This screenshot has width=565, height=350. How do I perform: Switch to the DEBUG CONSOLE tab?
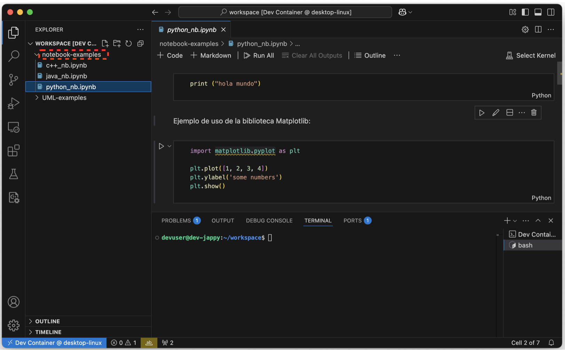[x=269, y=221]
